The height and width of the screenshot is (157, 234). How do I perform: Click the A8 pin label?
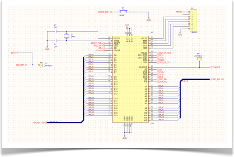[146, 108]
